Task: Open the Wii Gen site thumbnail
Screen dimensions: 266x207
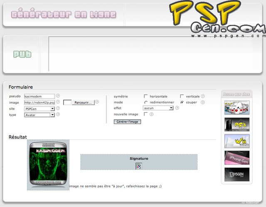Action: 237,141
